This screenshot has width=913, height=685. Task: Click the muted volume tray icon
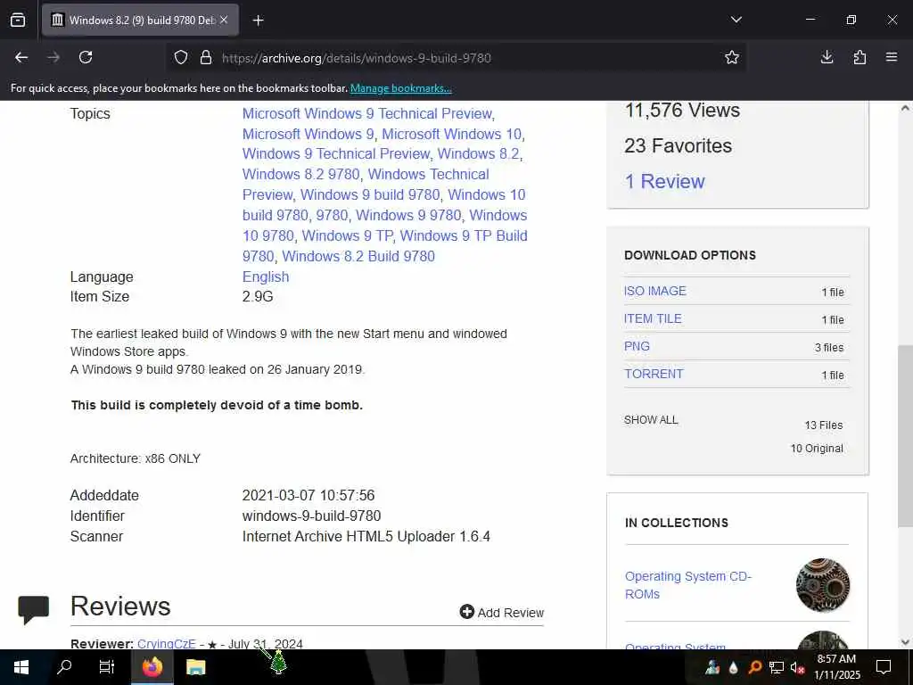pyautogui.click(x=797, y=667)
